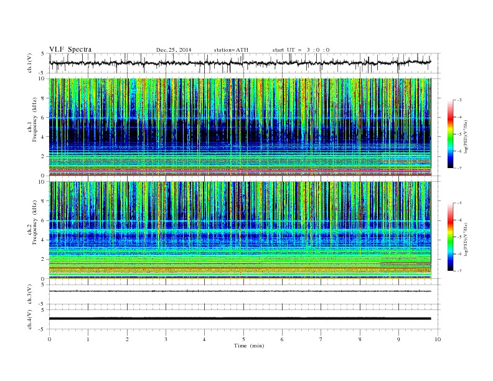This screenshot has height=381, width=493.
Task: Click the ch.2 "Frequency (kHz)" axis label
Action: 35,222
